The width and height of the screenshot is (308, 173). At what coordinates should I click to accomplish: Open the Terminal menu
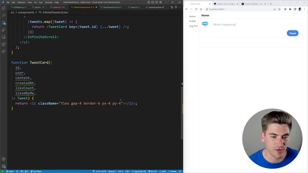(x=49, y=2)
